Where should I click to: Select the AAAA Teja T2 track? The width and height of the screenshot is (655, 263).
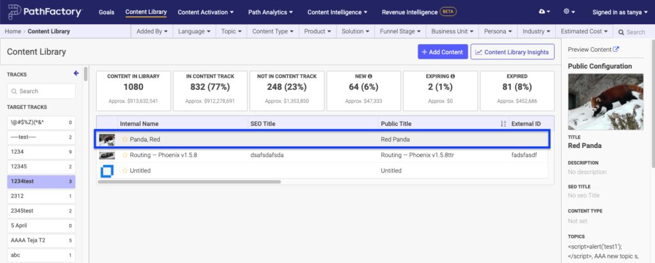[42, 240]
